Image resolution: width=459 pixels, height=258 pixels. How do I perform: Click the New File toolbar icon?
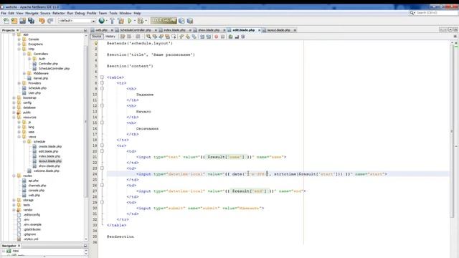pyautogui.click(x=6, y=21)
